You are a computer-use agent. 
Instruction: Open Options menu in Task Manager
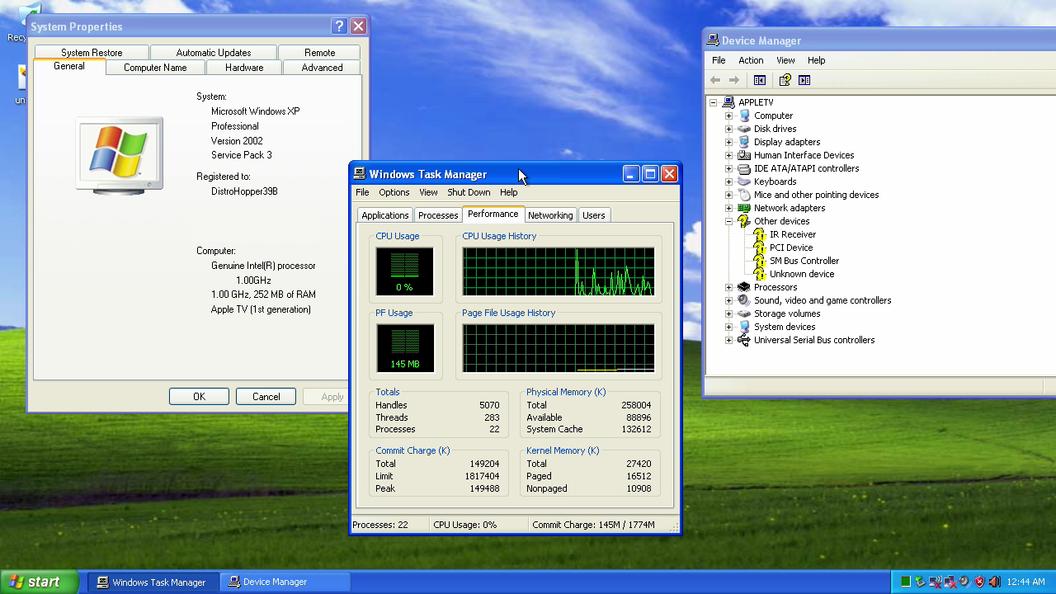(x=394, y=192)
